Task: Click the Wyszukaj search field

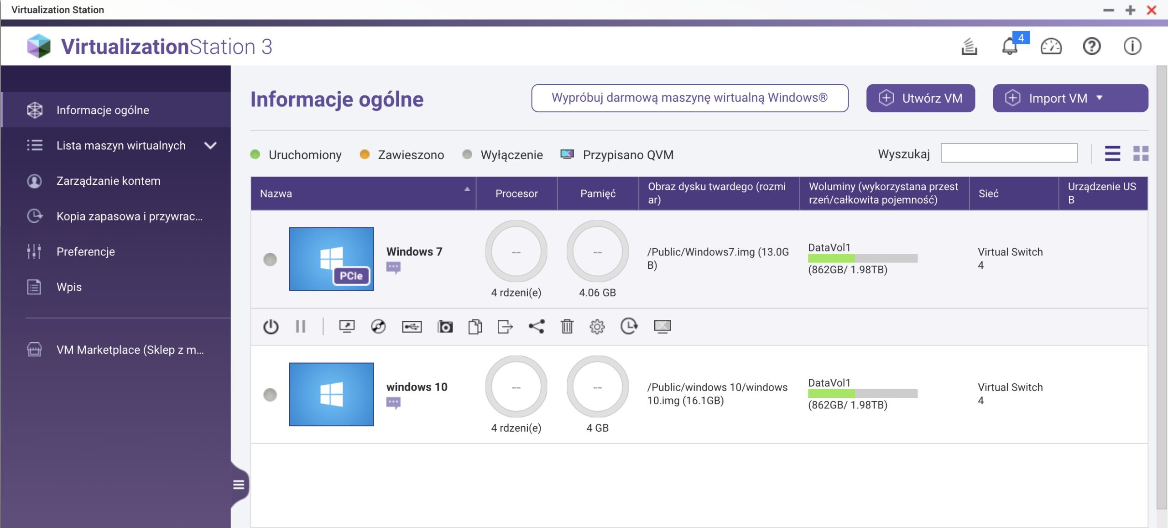Action: pyautogui.click(x=1009, y=154)
